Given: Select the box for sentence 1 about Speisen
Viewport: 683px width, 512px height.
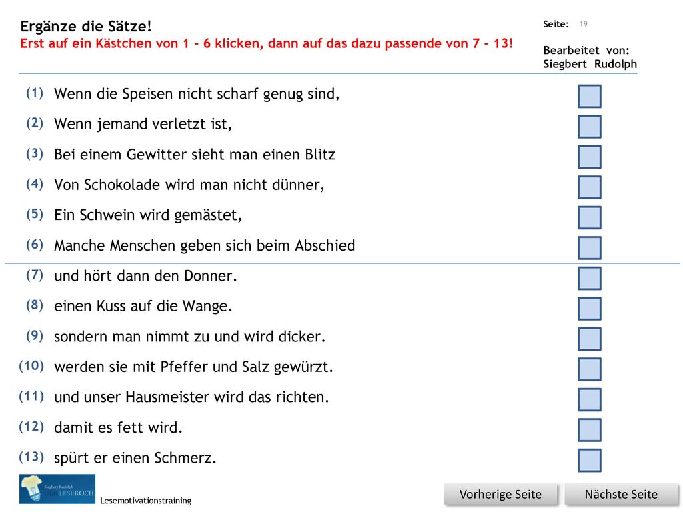Looking at the screenshot, I should (x=590, y=96).
